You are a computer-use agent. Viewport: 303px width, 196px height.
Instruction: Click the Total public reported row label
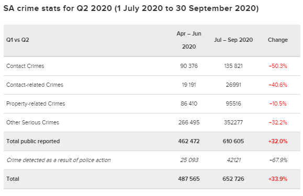33,141
